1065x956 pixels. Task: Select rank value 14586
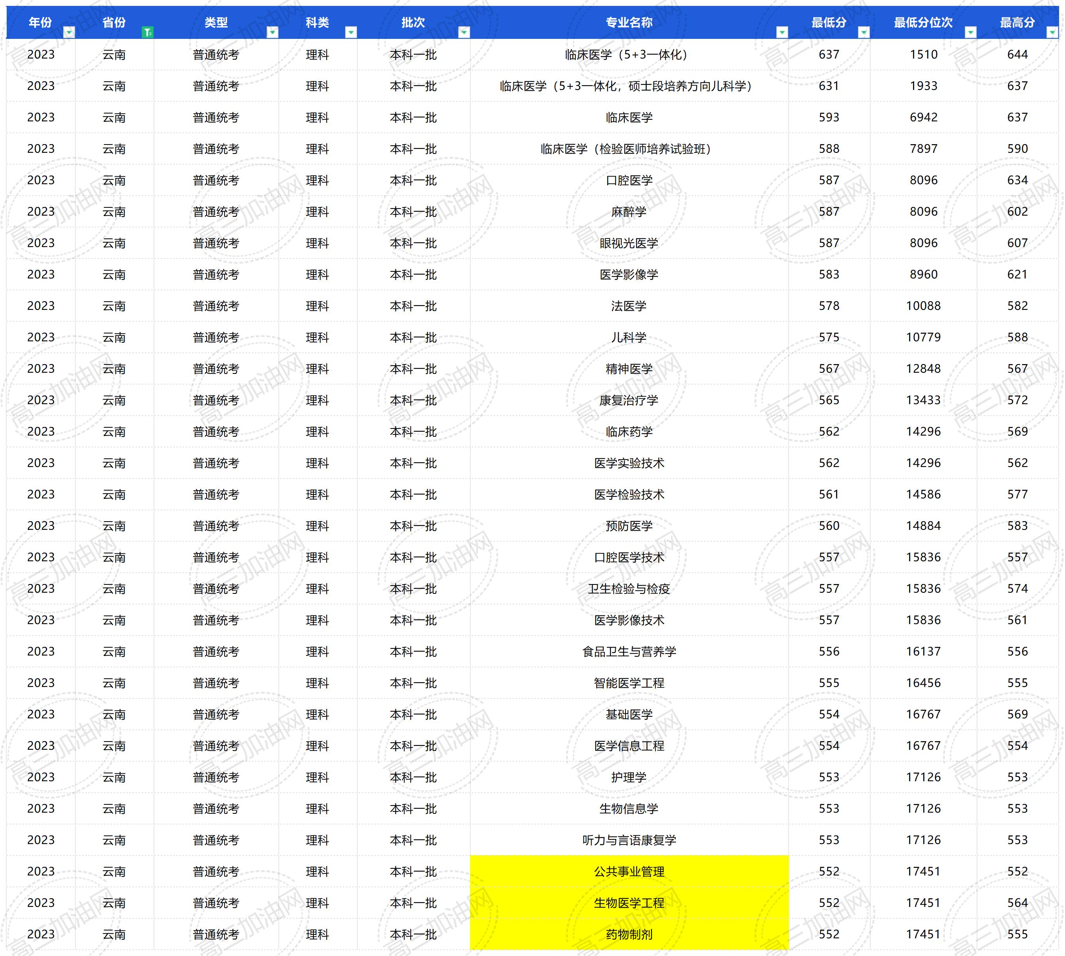[x=923, y=494]
